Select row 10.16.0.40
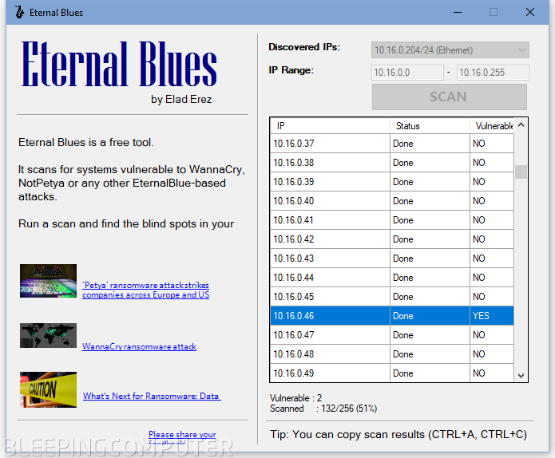The width and height of the screenshot is (555, 458). pyautogui.click(x=392, y=200)
